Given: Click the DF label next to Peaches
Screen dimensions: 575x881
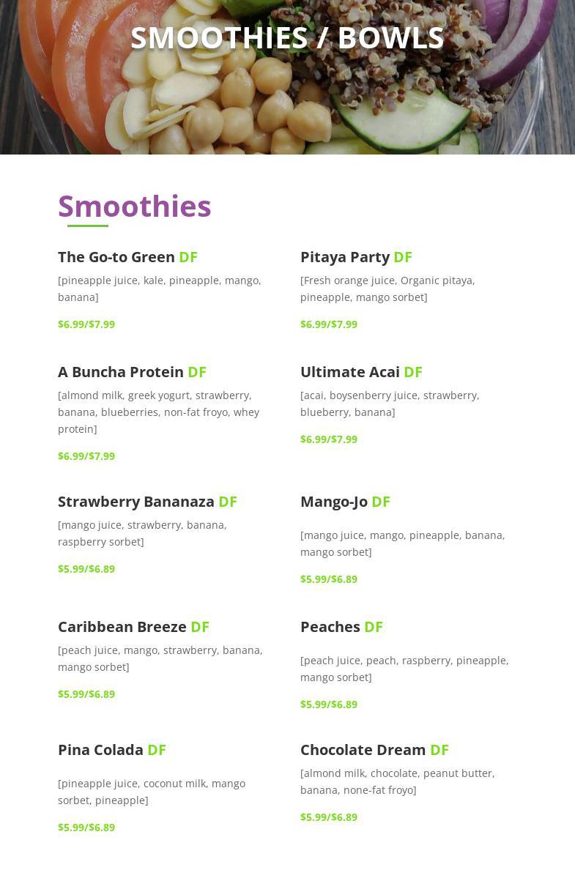Looking at the screenshot, I should tap(374, 627).
